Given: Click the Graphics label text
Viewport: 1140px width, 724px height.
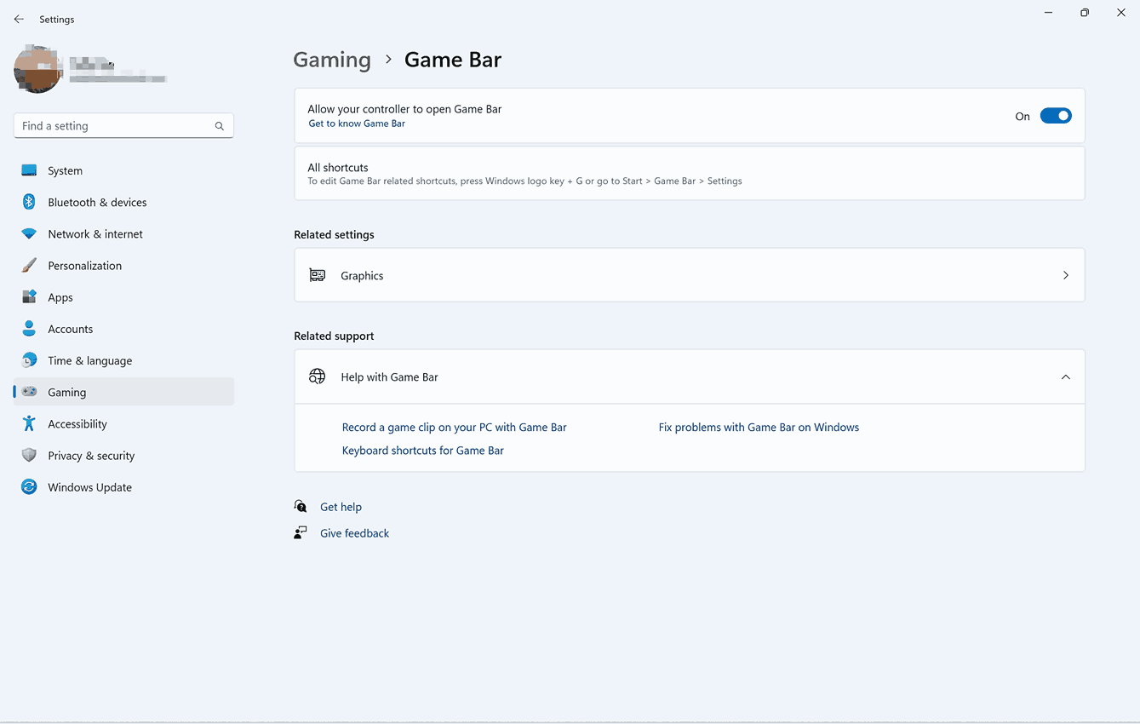Looking at the screenshot, I should [362, 275].
